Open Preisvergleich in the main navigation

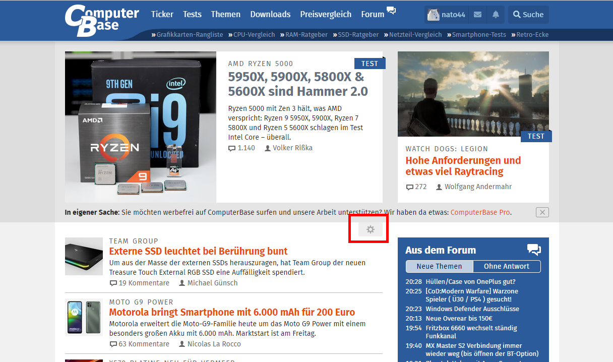326,14
